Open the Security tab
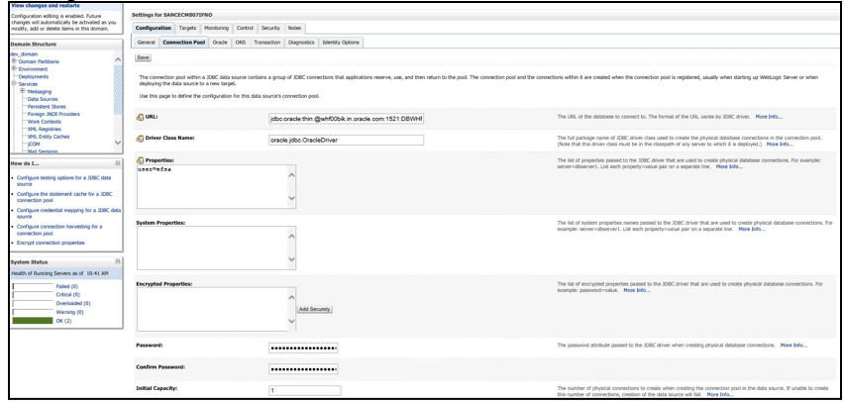 click(x=270, y=28)
